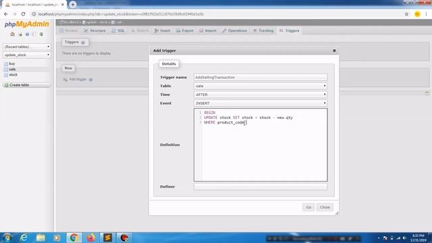
Task: Click the Create table button
Action: click(27, 85)
